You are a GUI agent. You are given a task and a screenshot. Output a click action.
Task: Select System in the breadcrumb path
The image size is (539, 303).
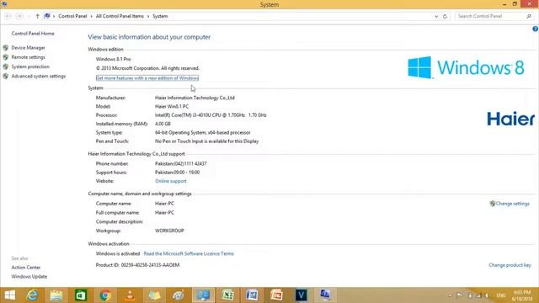[160, 16]
